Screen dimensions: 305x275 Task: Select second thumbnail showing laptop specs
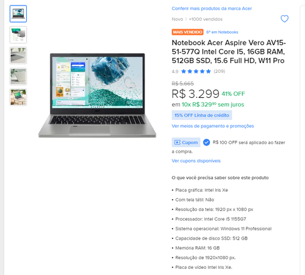click(x=18, y=35)
